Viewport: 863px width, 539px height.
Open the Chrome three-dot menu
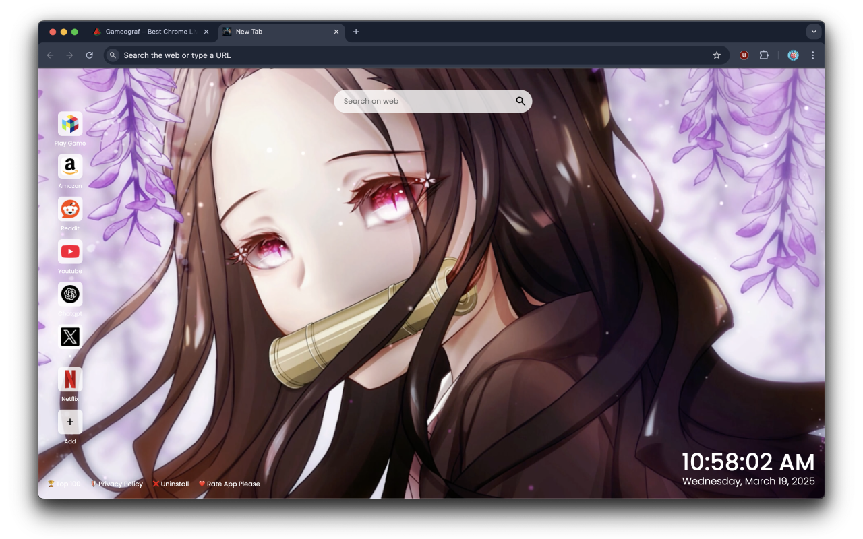click(x=812, y=55)
